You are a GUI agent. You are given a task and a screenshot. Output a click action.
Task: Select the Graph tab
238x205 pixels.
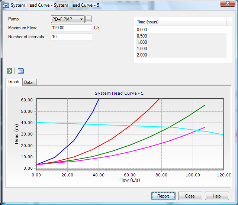coord(14,82)
